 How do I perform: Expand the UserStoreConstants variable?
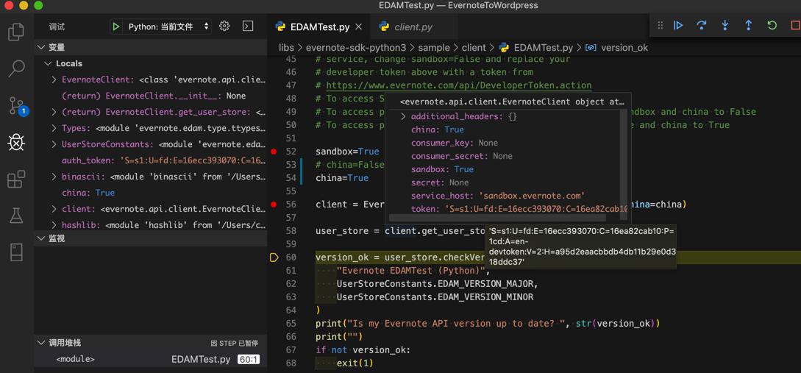point(54,144)
